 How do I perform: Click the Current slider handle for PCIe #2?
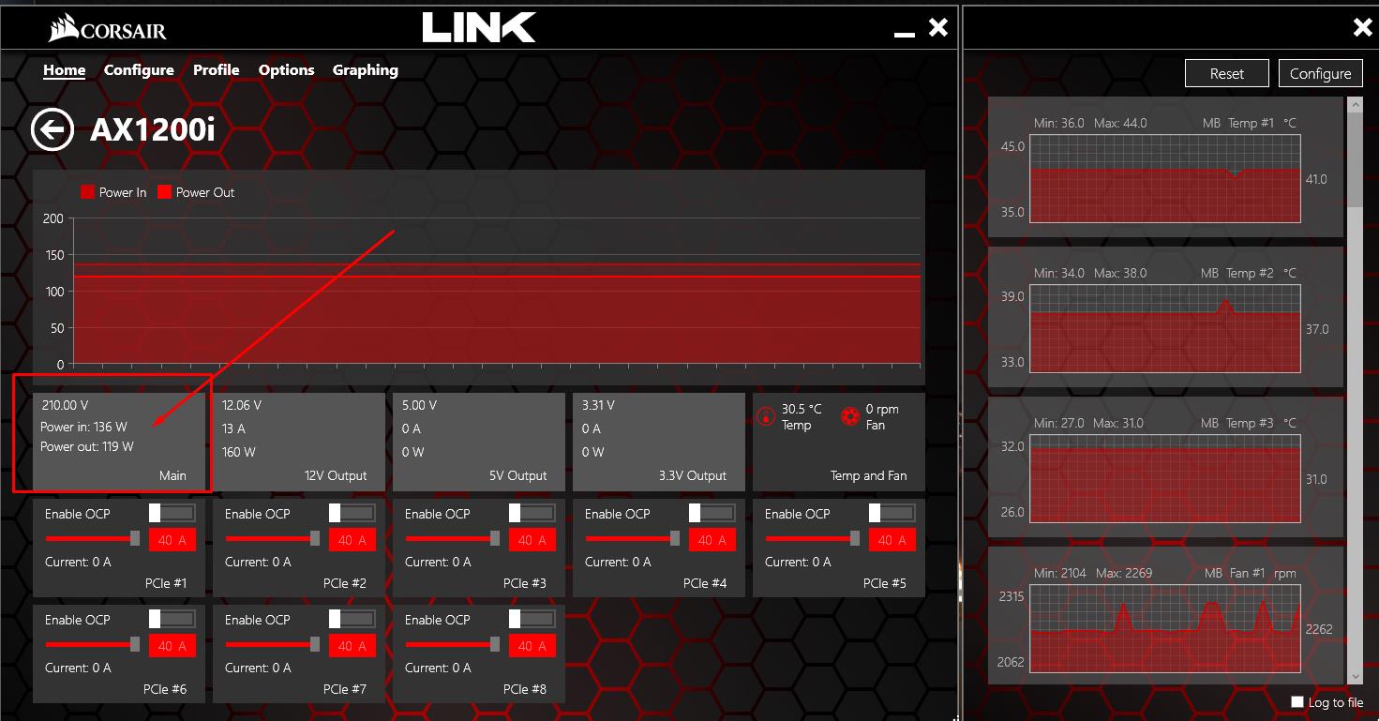[x=315, y=539]
